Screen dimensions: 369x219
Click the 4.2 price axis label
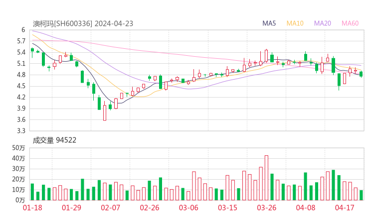coord(21,97)
